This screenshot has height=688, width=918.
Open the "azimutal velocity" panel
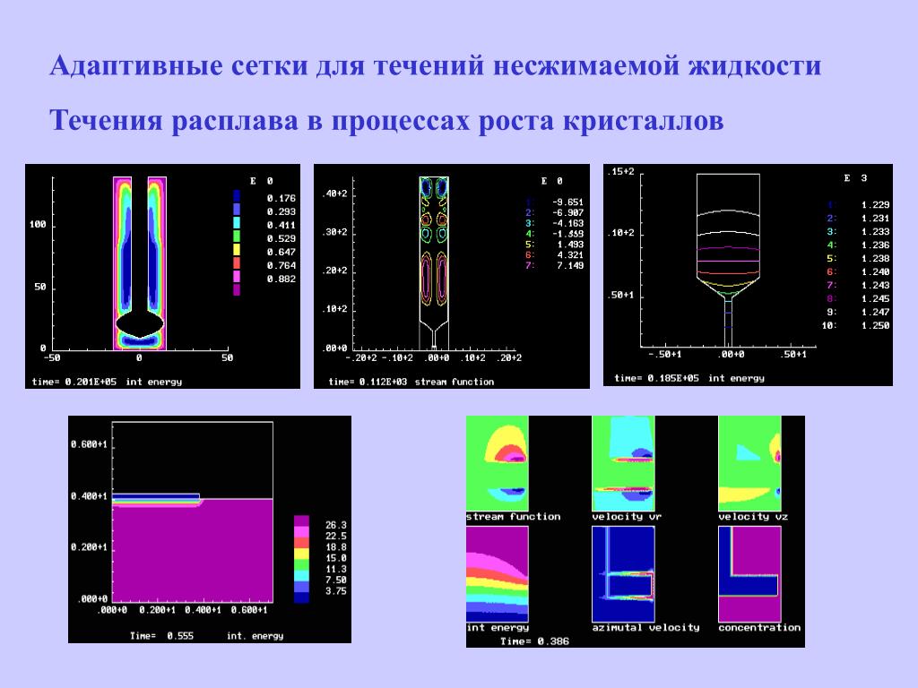tap(623, 574)
